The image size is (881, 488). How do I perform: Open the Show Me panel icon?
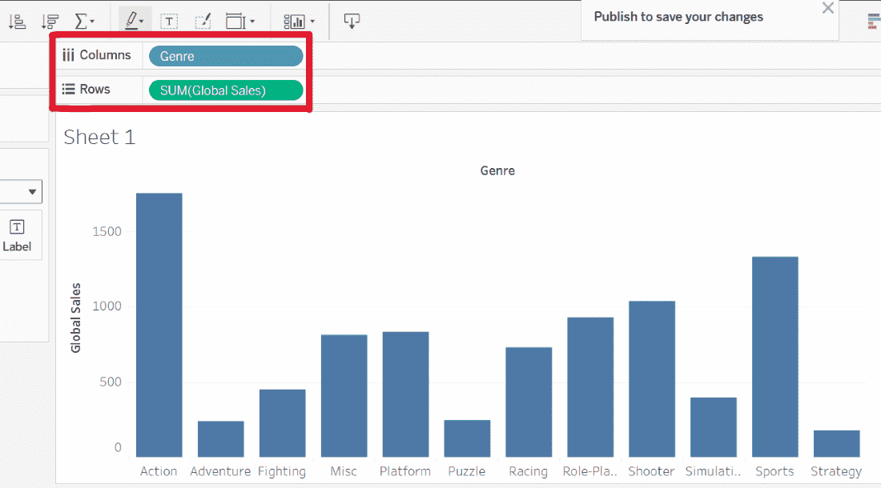tap(875, 22)
